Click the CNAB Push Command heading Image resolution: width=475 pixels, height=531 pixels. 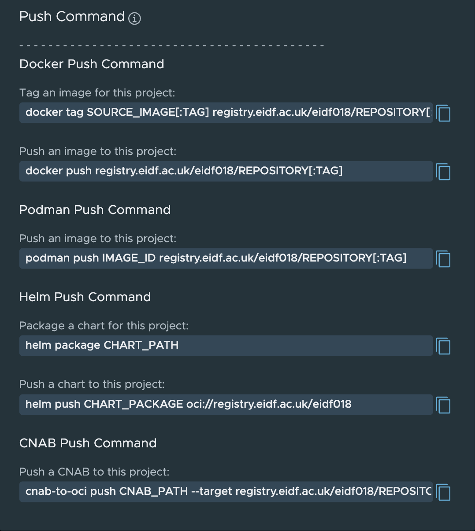pos(88,443)
